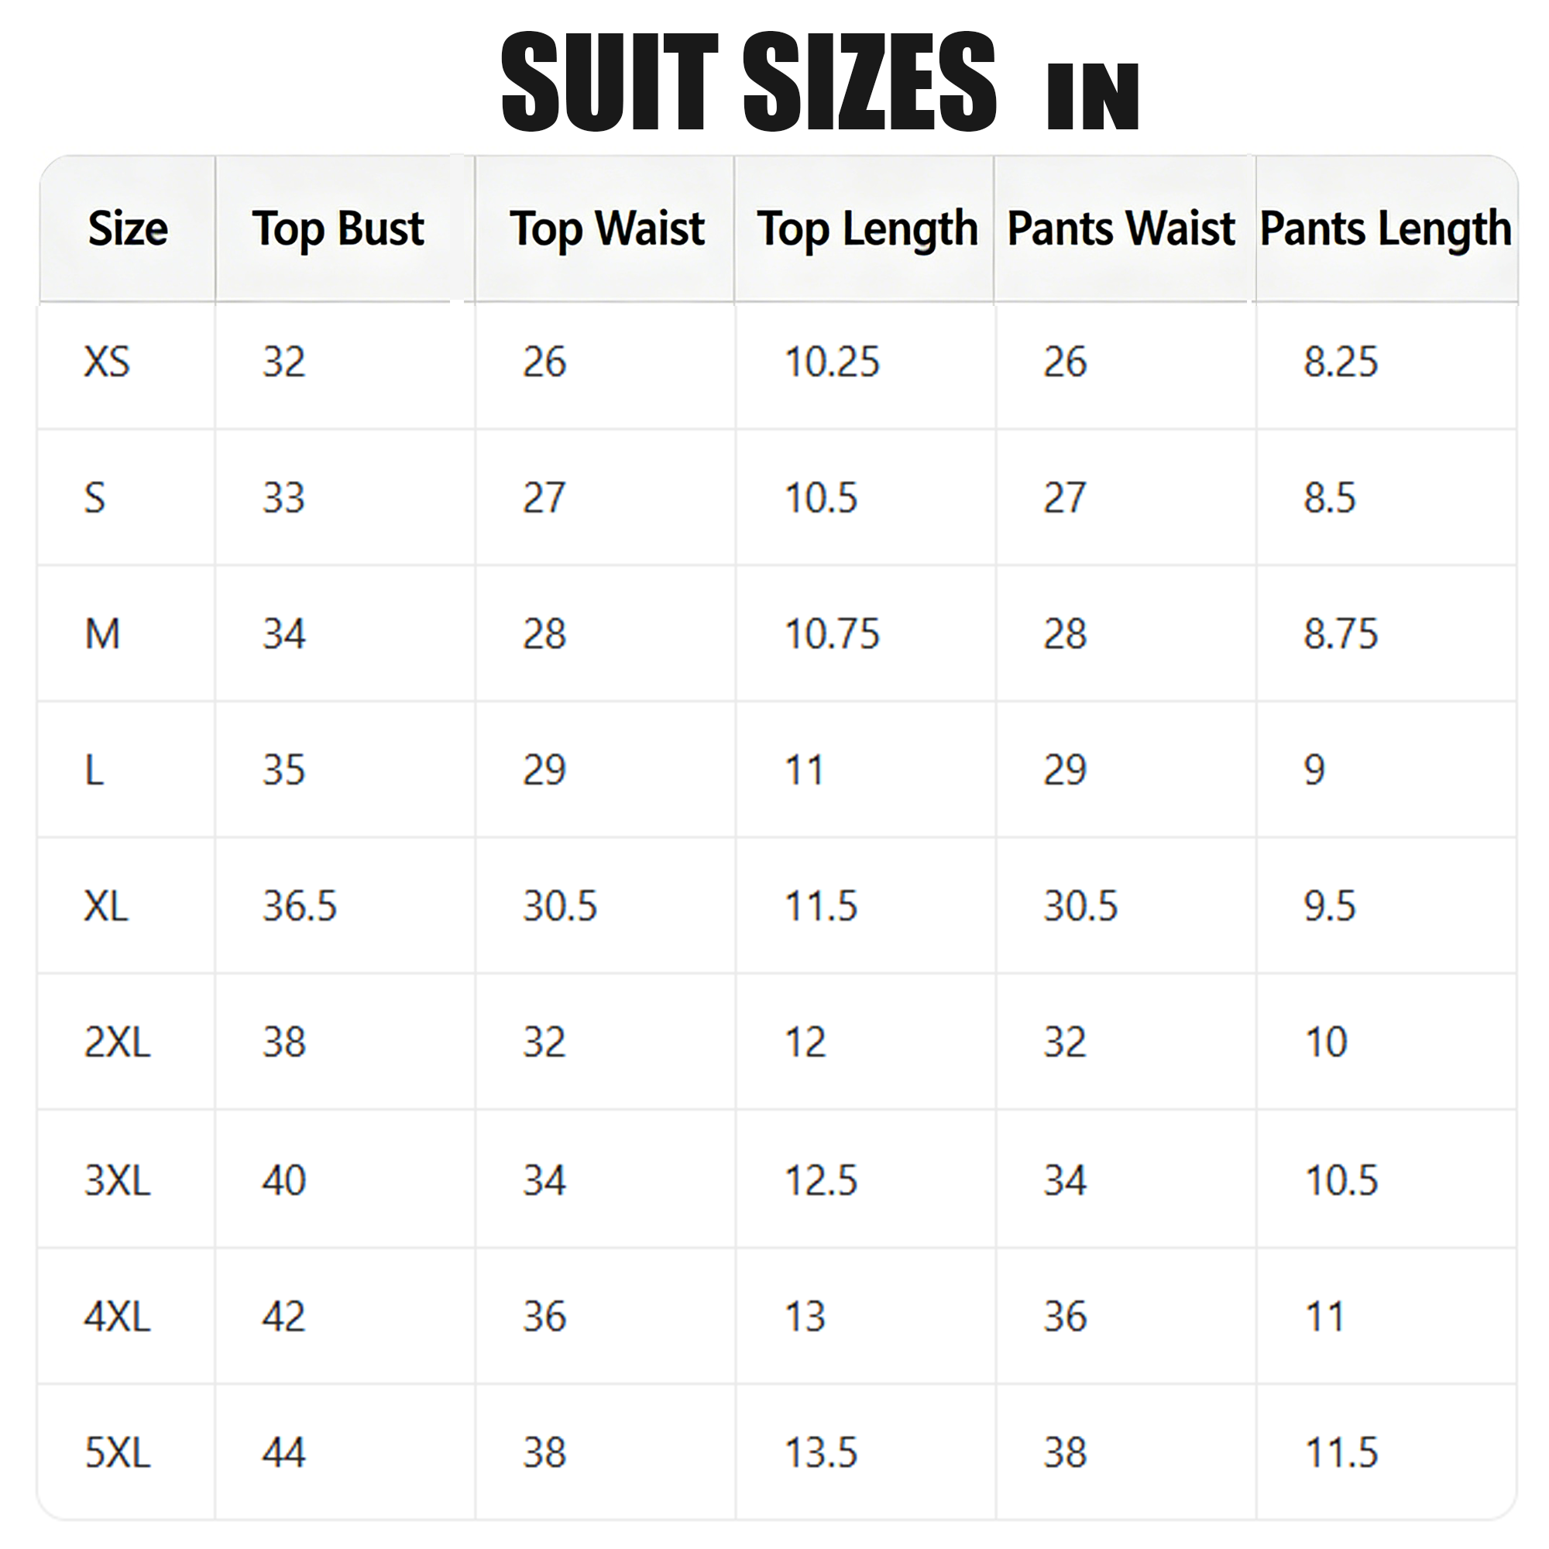Click the 8.75 pants length cell
This screenshot has height=1549, width=1549.
[1341, 634]
